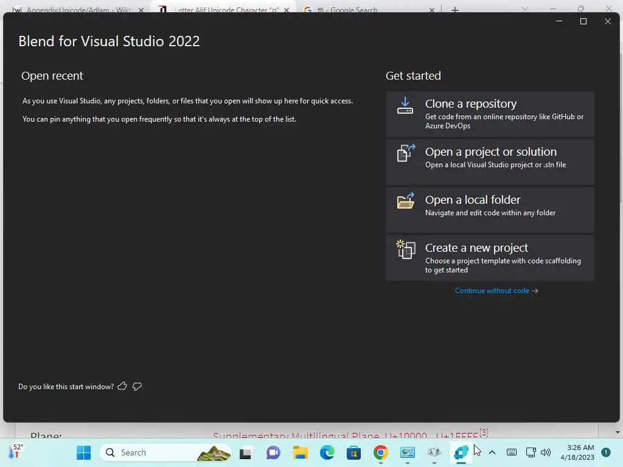Image resolution: width=623 pixels, height=467 pixels.
Task: Follow the Continue without code link
Action: [496, 291]
